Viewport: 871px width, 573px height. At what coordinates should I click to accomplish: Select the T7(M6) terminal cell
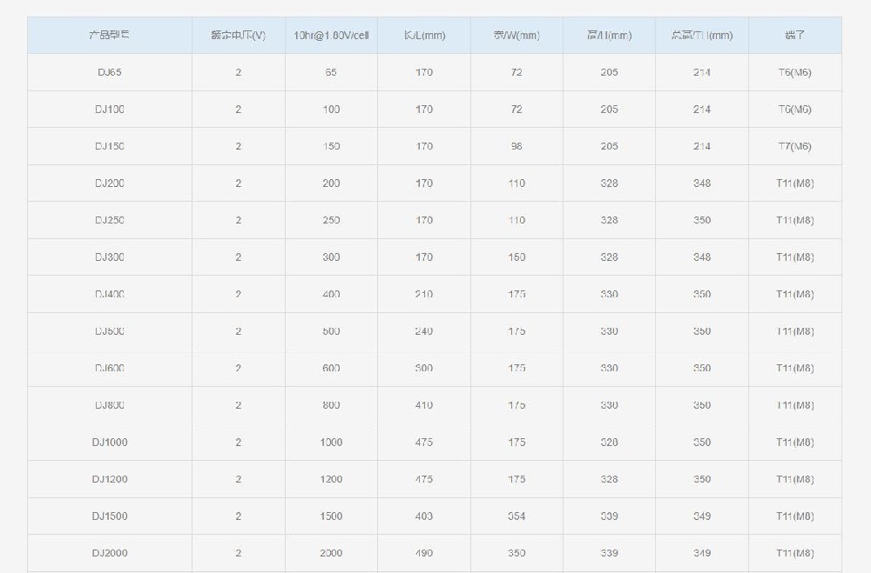tap(795, 146)
